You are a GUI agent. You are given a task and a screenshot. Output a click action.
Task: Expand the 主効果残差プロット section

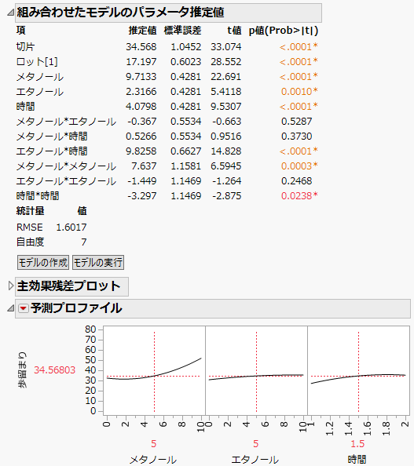pos(11,286)
